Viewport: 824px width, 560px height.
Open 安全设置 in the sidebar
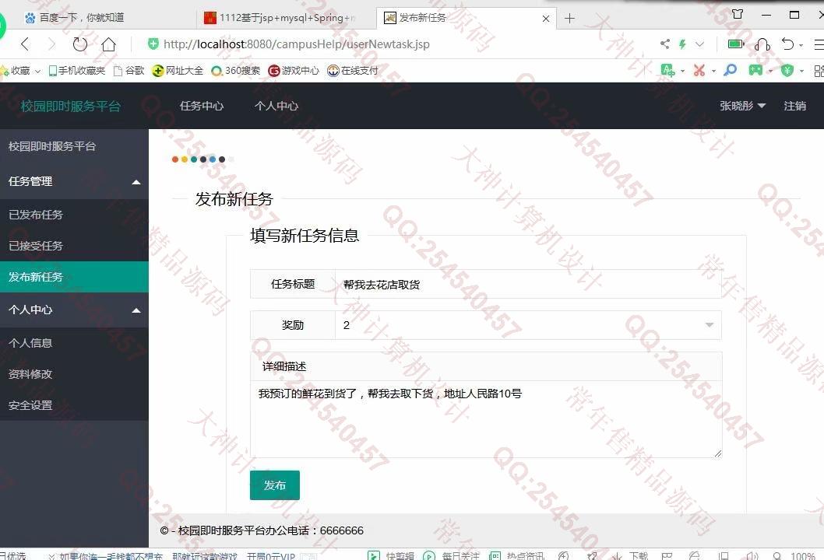tap(74, 405)
